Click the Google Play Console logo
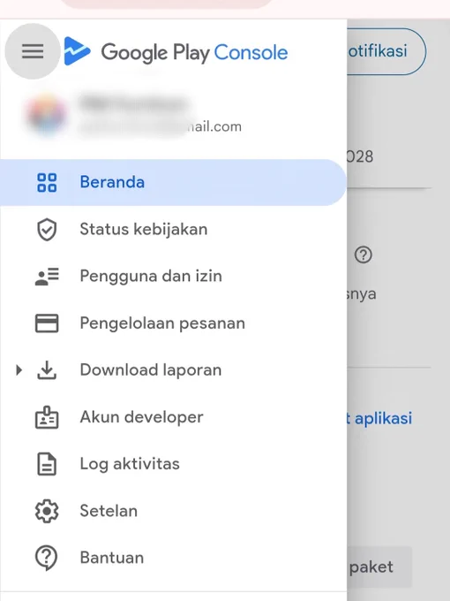450x601 pixels. [77, 51]
